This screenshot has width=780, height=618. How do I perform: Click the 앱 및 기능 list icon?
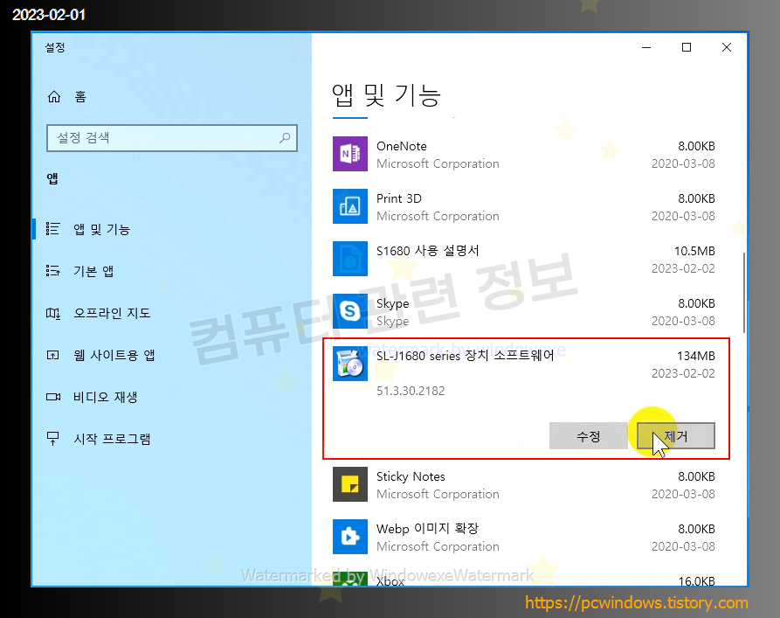coord(52,228)
